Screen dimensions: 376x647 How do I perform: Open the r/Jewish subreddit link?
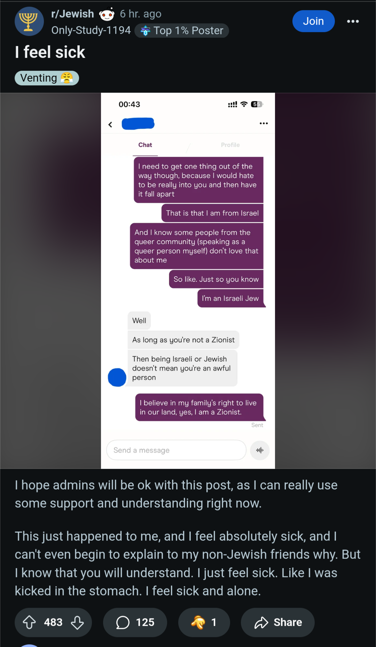72,14
